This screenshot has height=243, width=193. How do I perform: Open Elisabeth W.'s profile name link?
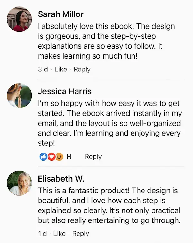(x=60, y=179)
